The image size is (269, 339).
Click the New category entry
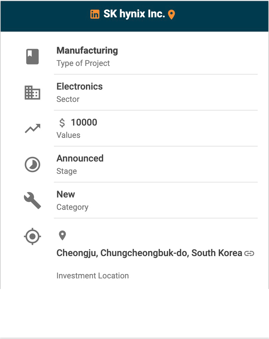(66, 194)
